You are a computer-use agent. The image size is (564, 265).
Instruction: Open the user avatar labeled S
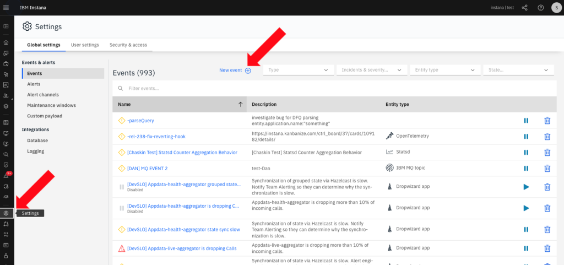pyautogui.click(x=556, y=8)
